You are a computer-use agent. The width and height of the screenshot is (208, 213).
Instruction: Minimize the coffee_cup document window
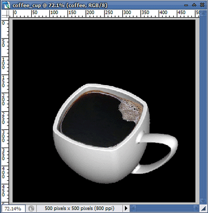[186, 5]
